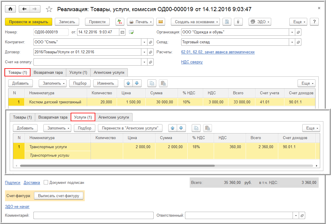Switch to upper Товары (1) tab
Screen dimensions: 331x224
pyautogui.click(x=18, y=72)
